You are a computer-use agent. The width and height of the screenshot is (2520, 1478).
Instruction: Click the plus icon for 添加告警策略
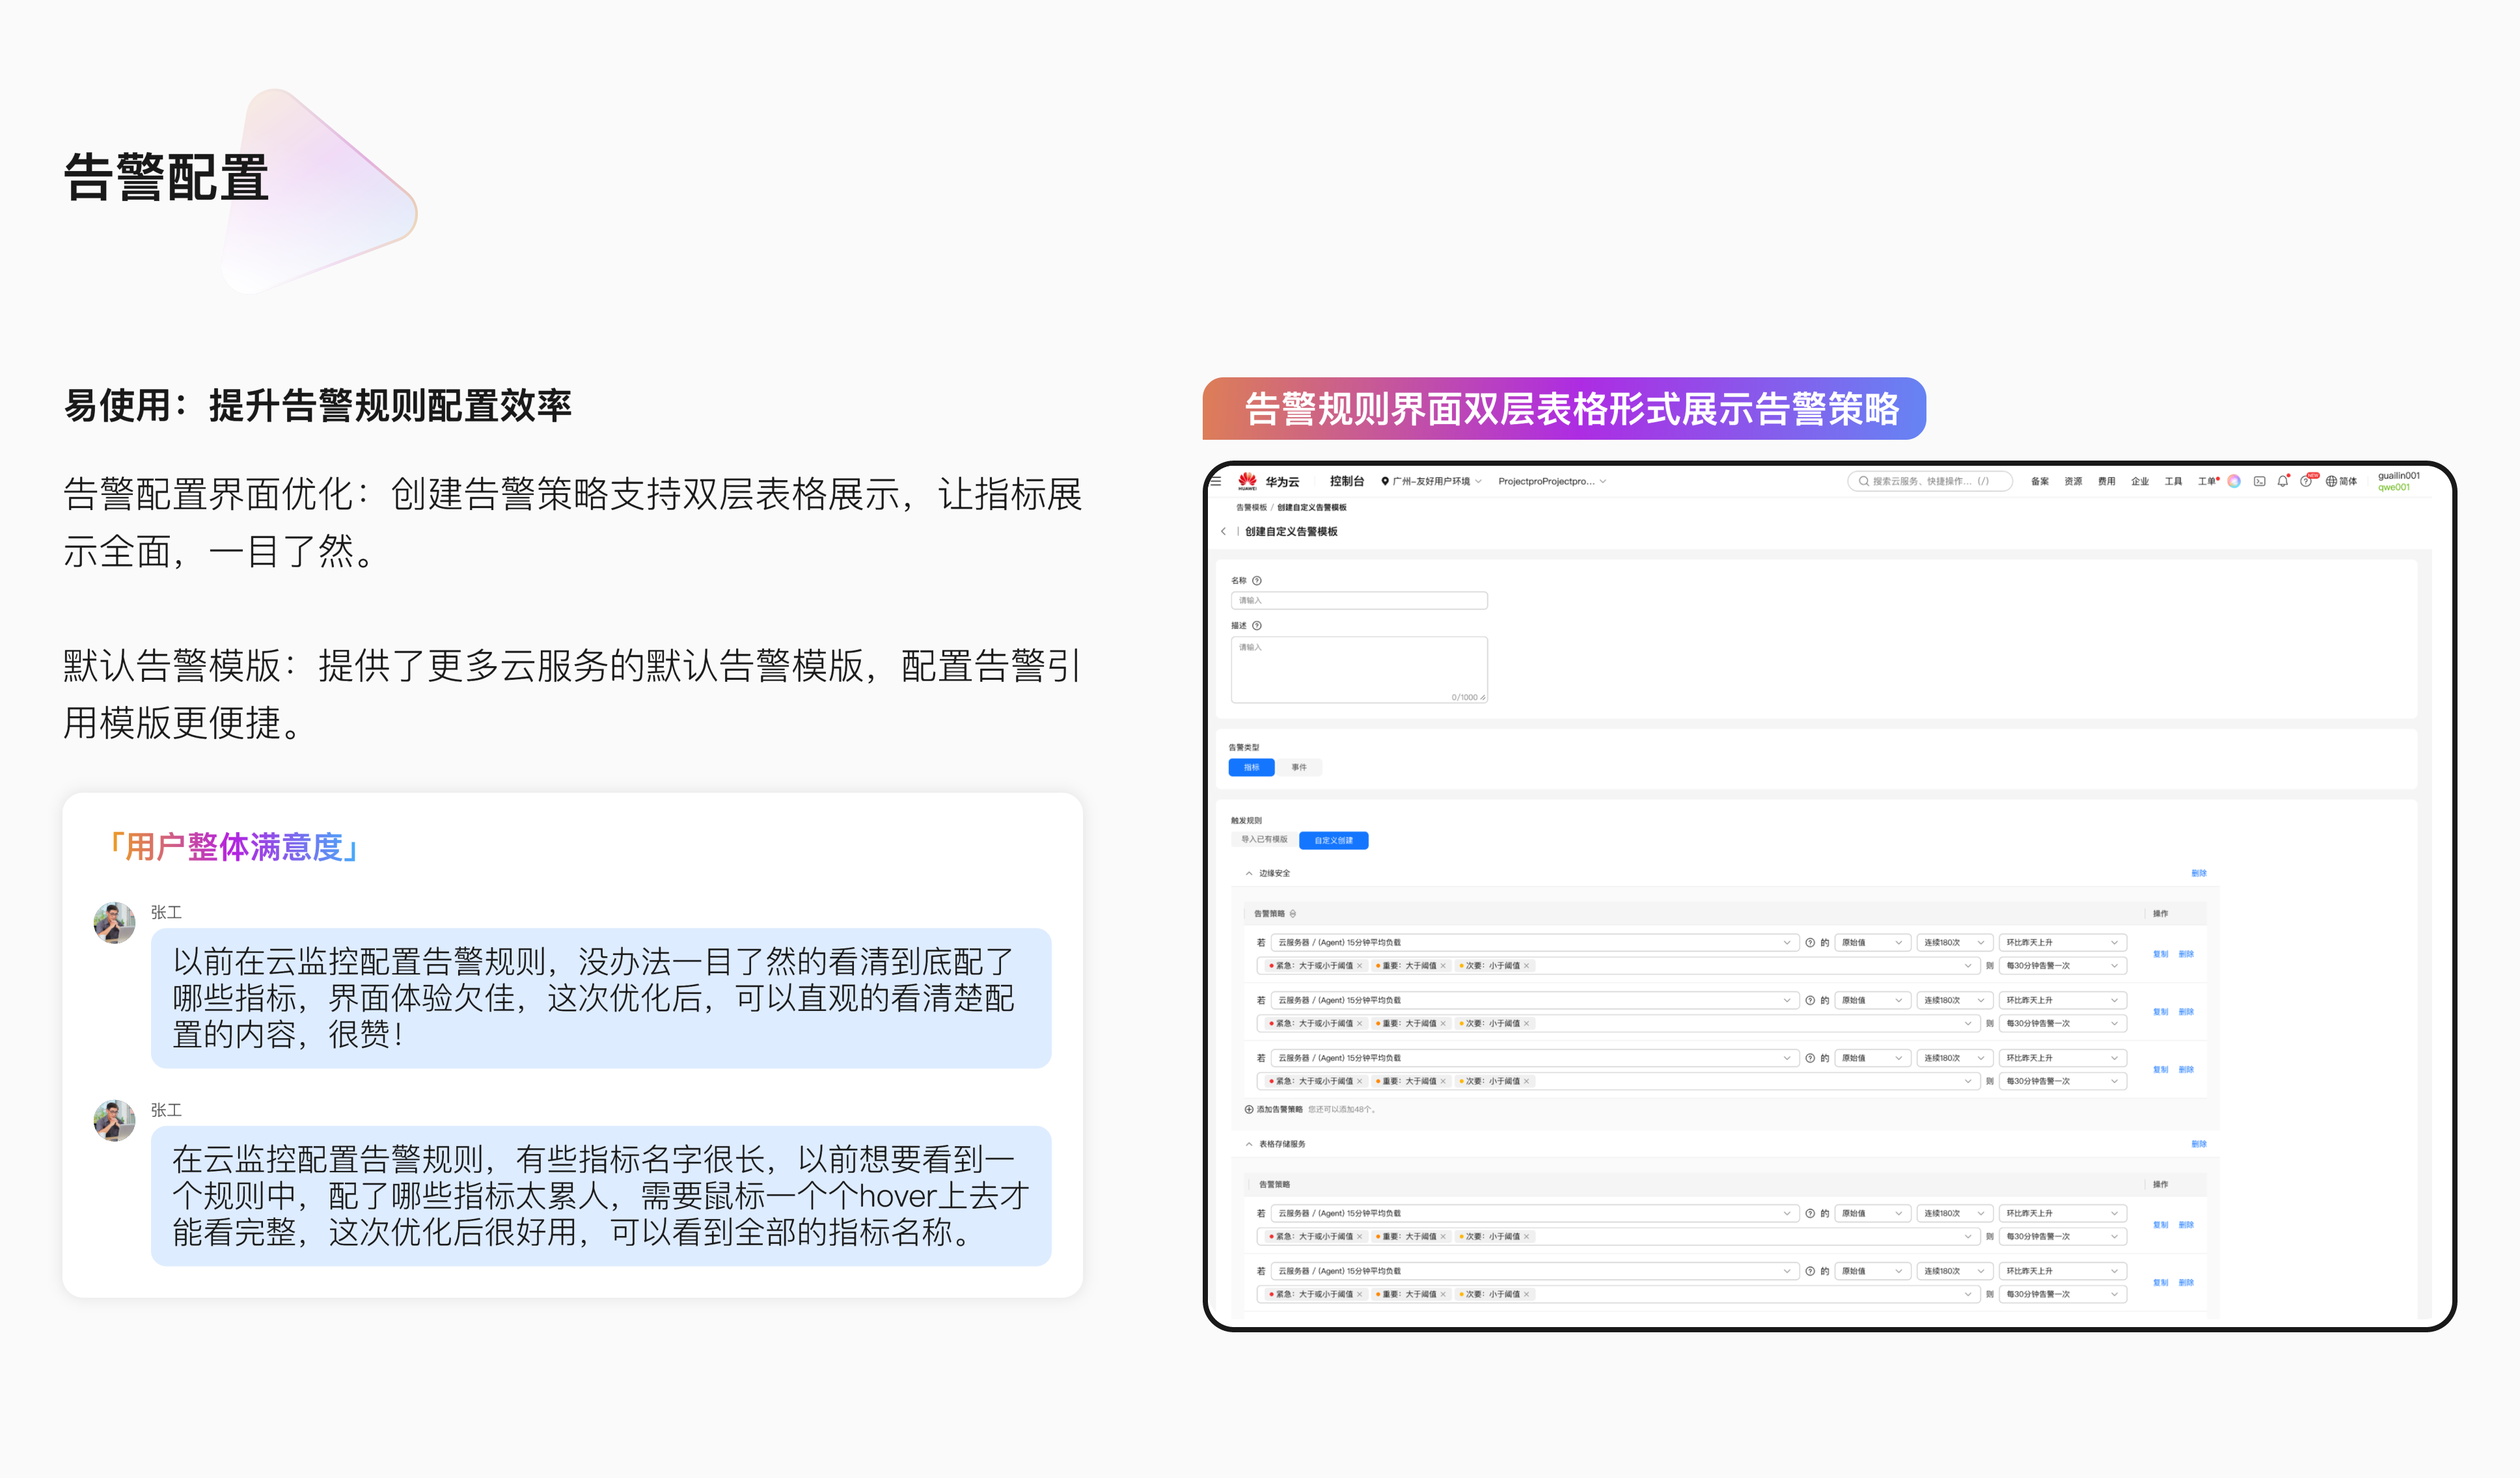(x=1249, y=1109)
